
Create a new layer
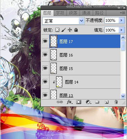tap(107, 102)
